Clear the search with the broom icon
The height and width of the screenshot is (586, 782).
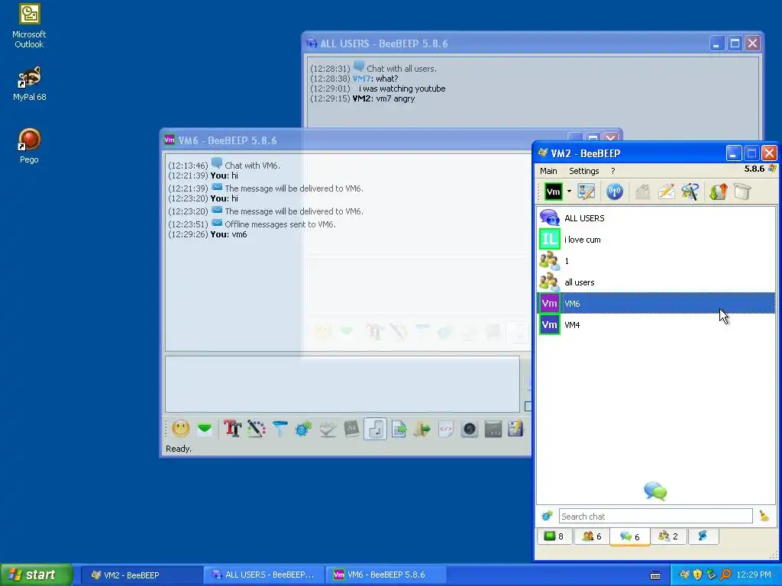point(764,517)
